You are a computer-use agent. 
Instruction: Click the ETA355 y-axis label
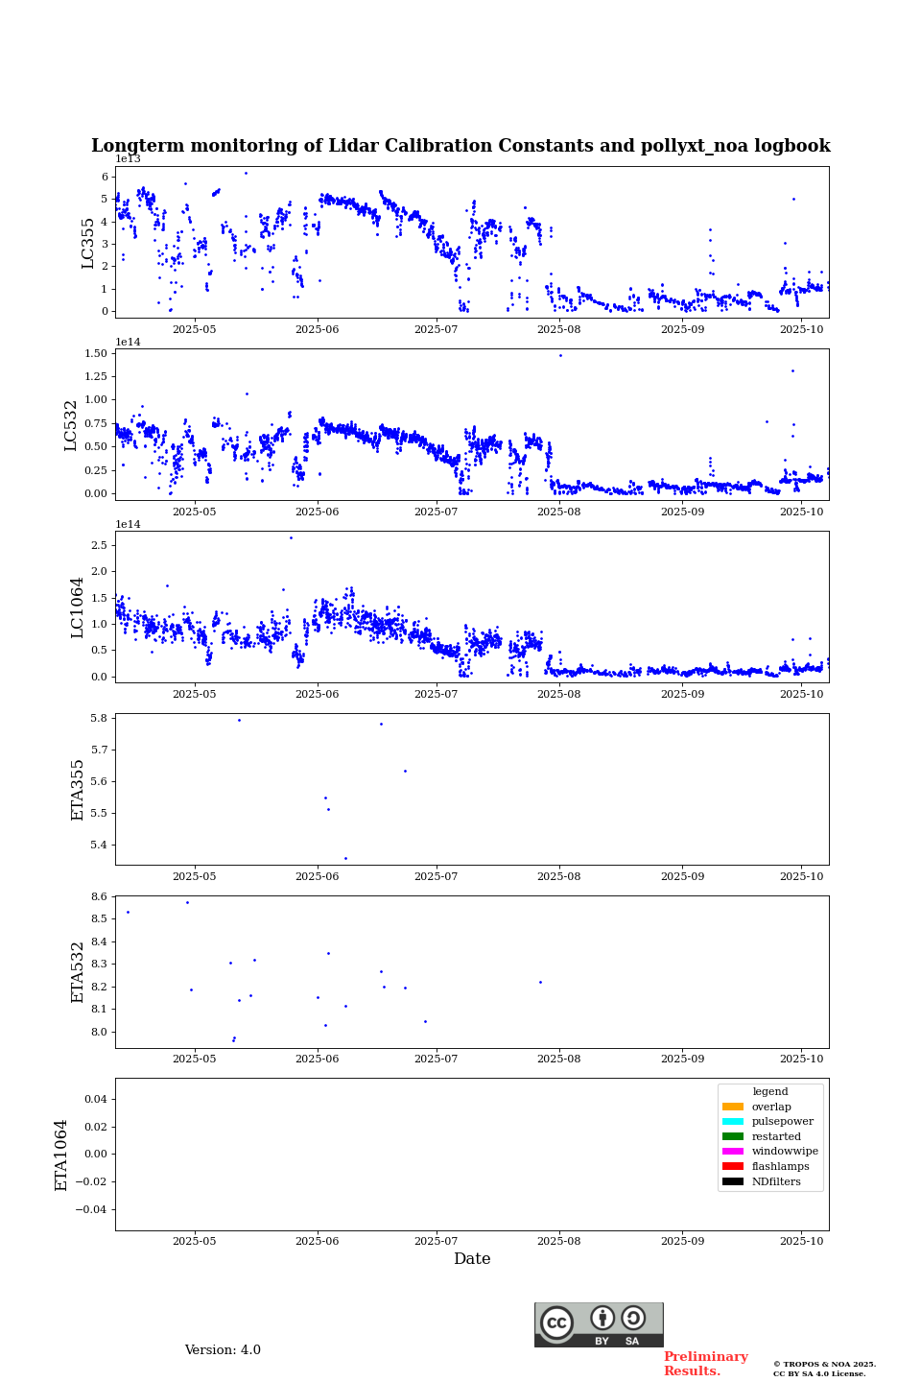78,790
